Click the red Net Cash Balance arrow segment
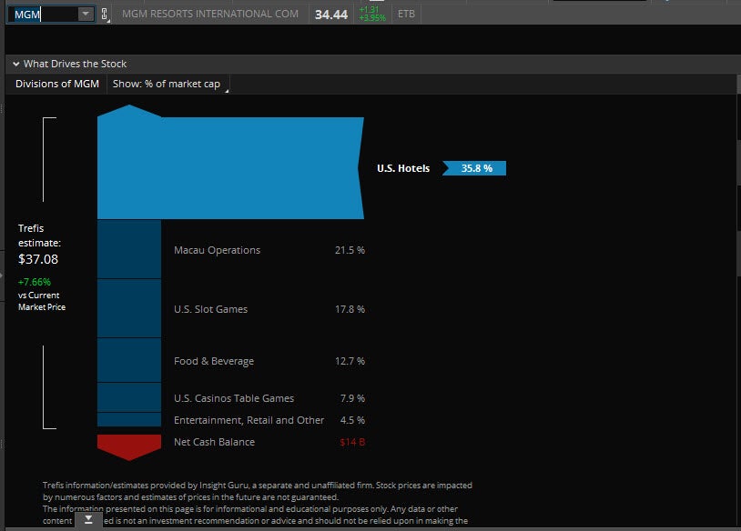The height and width of the screenshot is (531, 741). 129,447
